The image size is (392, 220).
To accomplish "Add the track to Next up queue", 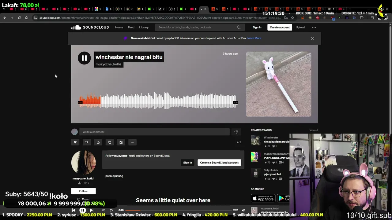I will tap(121, 142).
